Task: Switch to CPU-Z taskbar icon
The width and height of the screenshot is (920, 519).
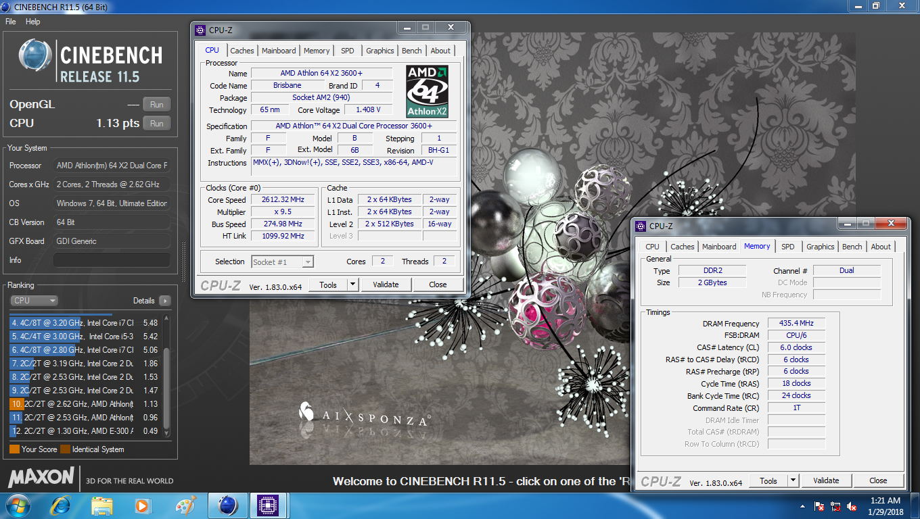Action: pyautogui.click(x=269, y=505)
